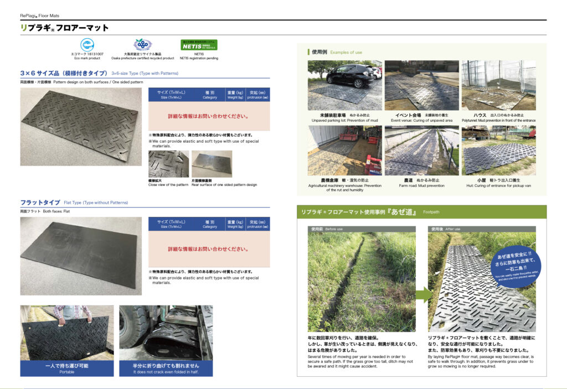Screen dimensions: 567x389
Task: Click the 'Both faces: Flat' text
Action: coord(56,211)
